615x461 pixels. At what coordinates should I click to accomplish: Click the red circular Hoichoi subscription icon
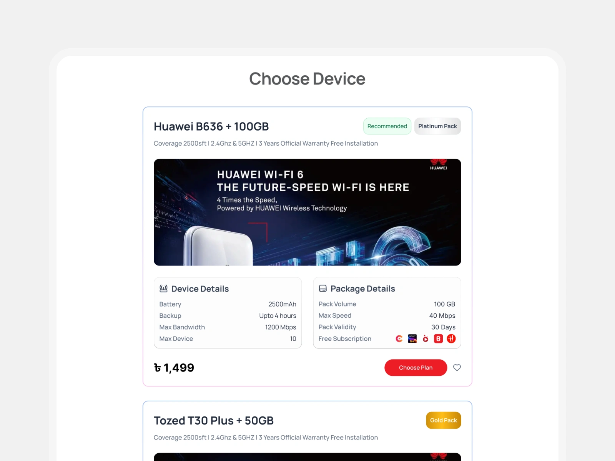point(451,338)
